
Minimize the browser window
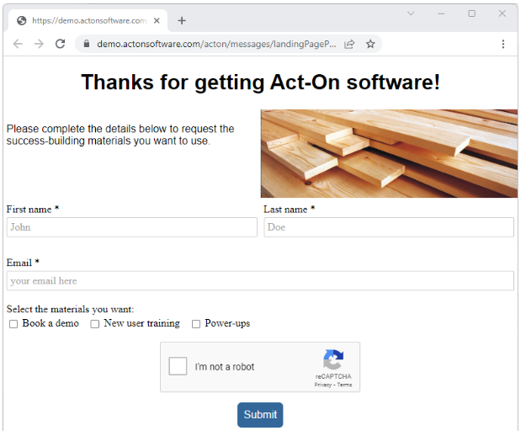[441, 13]
